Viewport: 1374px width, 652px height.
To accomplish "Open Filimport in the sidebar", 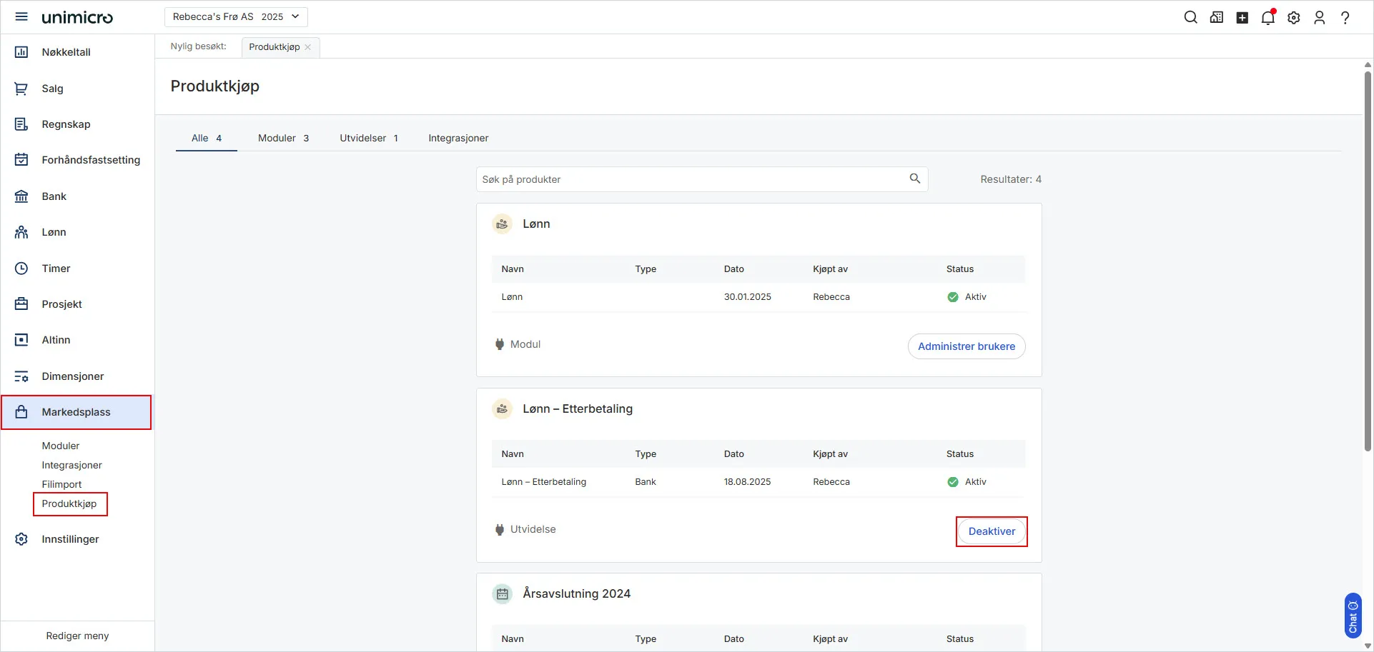I will point(61,484).
